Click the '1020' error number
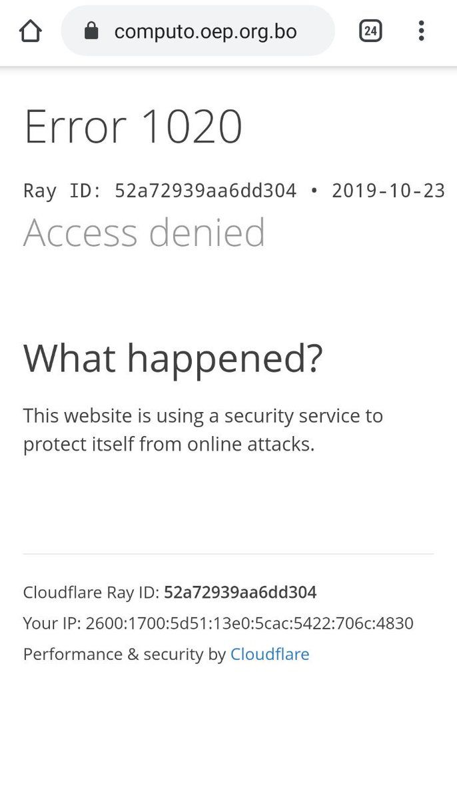Image resolution: width=457 pixels, height=800 pixels. pos(192,127)
